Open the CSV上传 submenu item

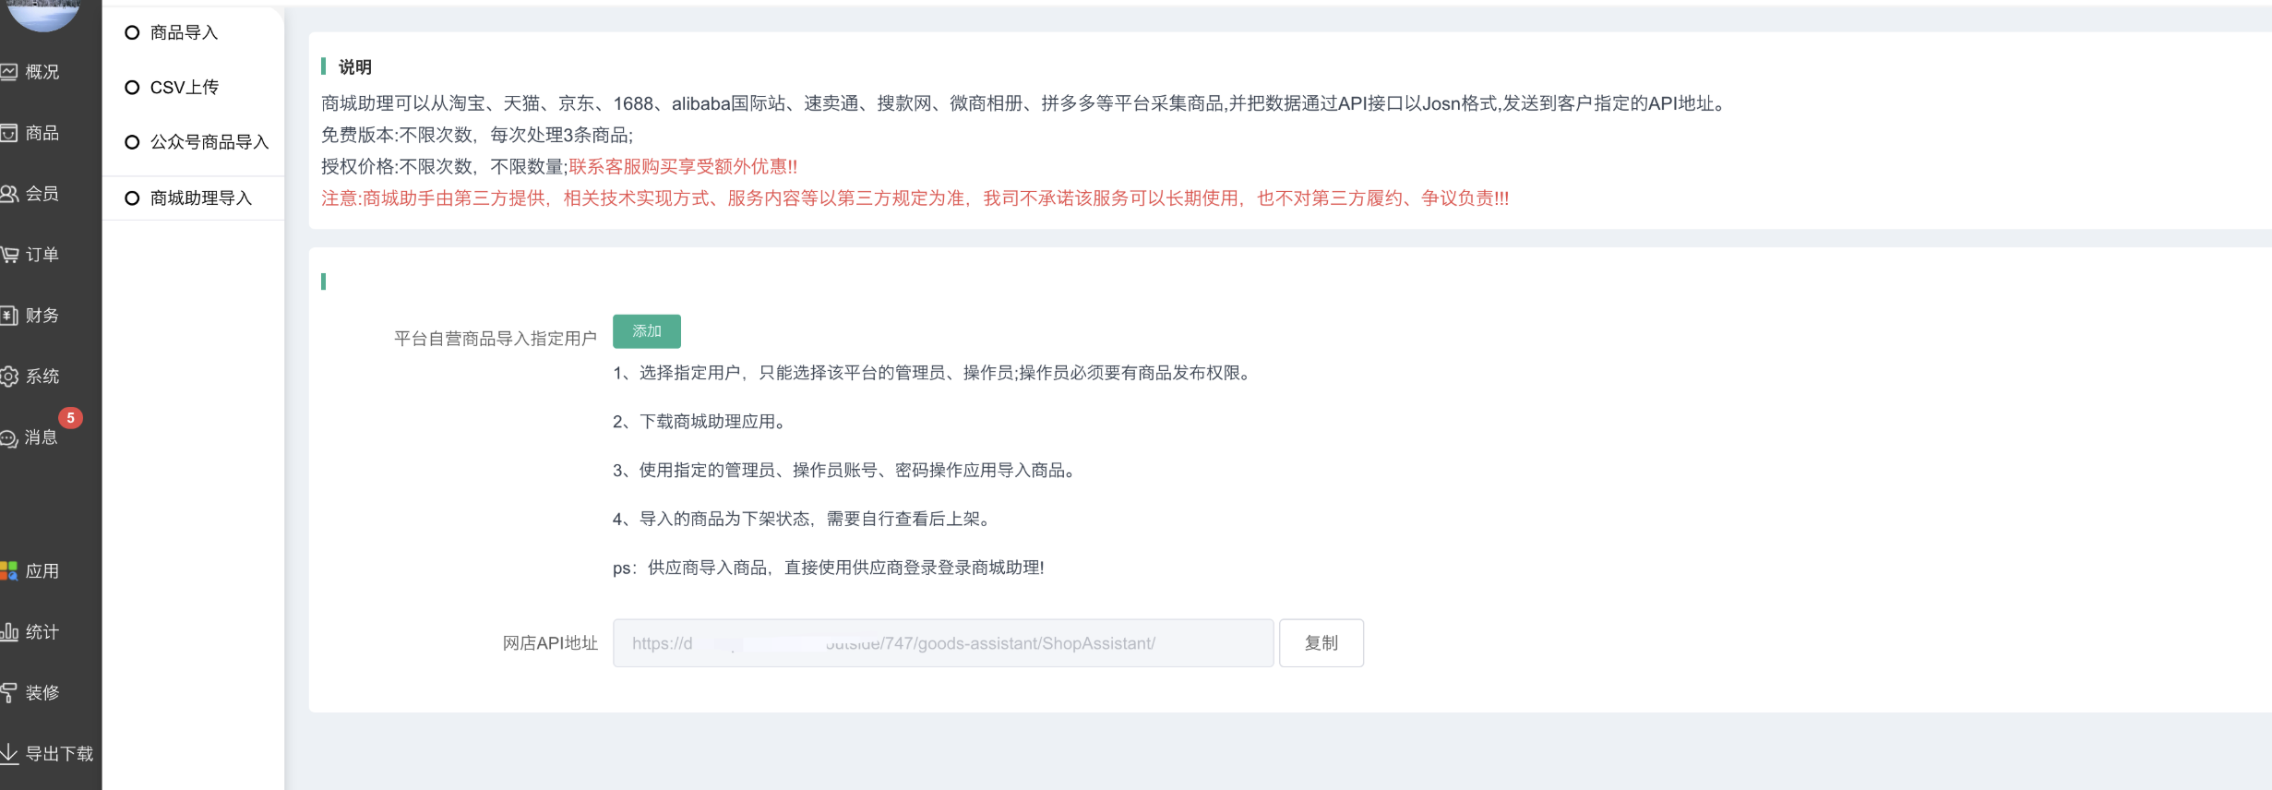click(185, 87)
